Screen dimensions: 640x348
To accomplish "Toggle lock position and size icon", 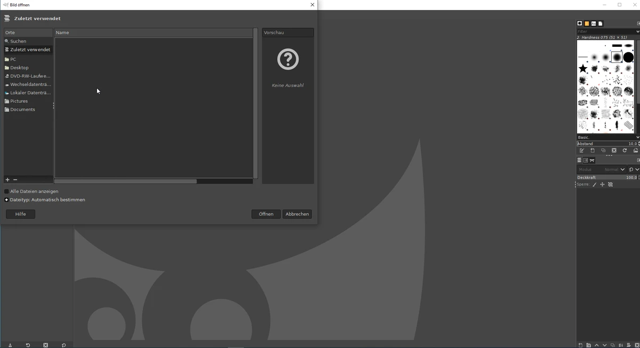I will [x=603, y=184].
